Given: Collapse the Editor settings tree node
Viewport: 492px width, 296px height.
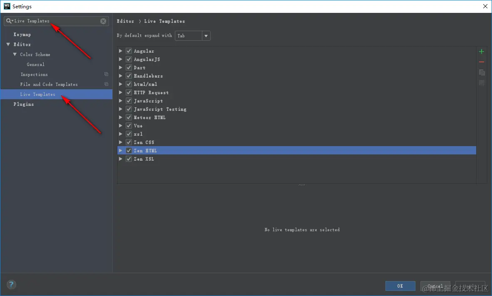Looking at the screenshot, I should pos(8,44).
